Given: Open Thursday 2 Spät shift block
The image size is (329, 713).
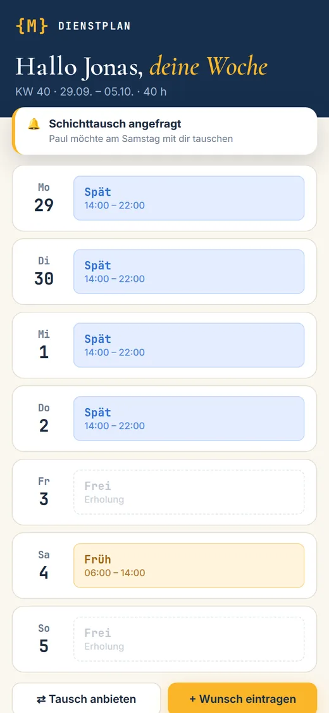Looking at the screenshot, I should point(189,418).
